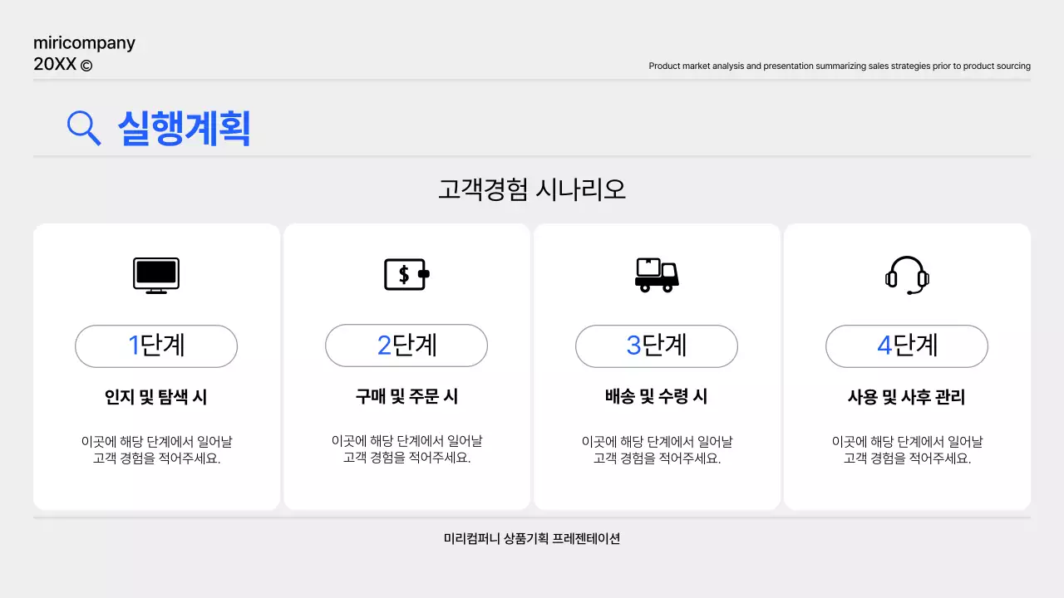Click the 인지 및 탐색 시 label

[156, 396]
